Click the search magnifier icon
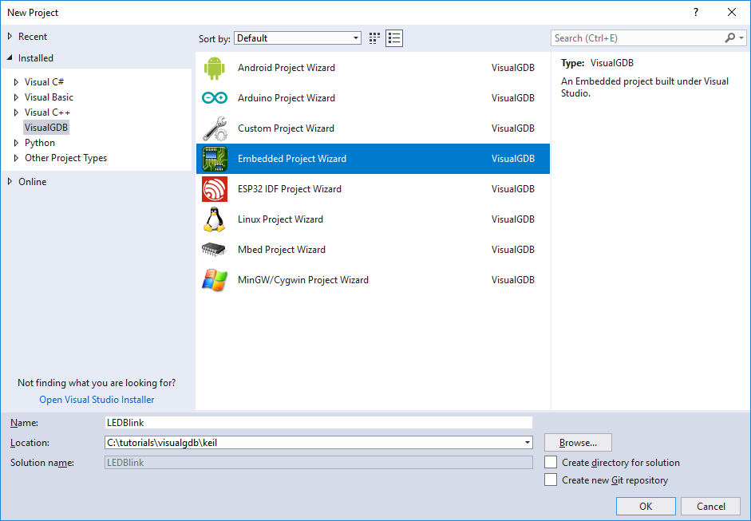 (x=730, y=37)
